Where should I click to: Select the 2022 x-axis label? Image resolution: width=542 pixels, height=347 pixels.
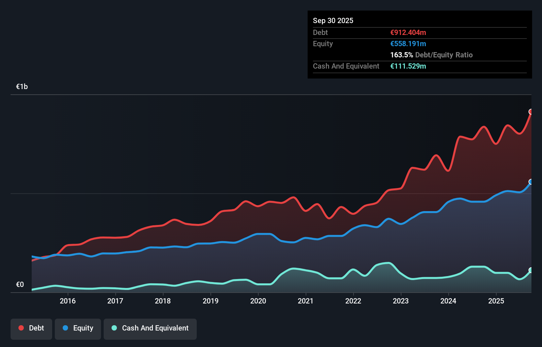[353, 301]
